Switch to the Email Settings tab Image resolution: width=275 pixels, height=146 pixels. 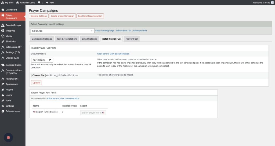pos(89,39)
